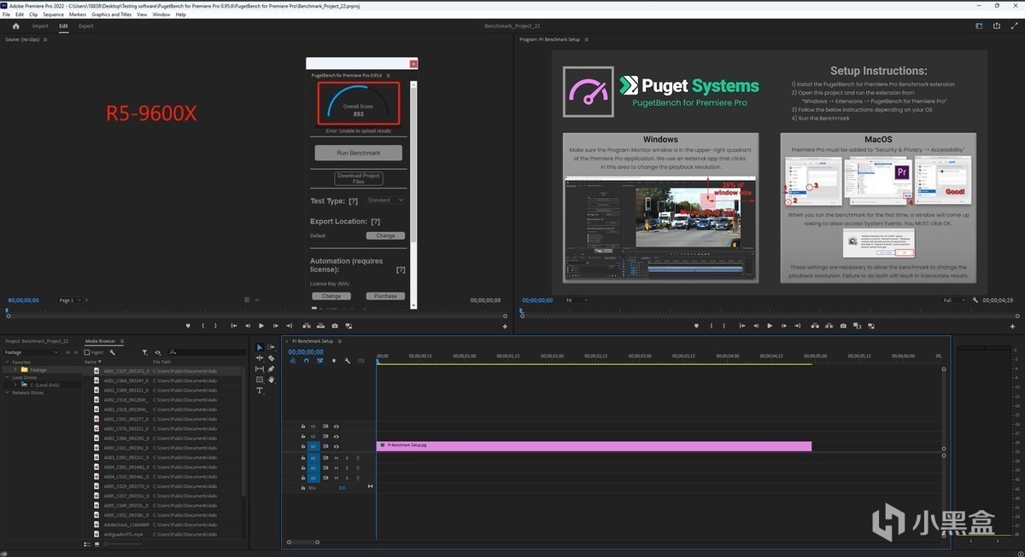Click the Home icon in the header
The width and height of the screenshot is (1025, 557).
pos(15,26)
